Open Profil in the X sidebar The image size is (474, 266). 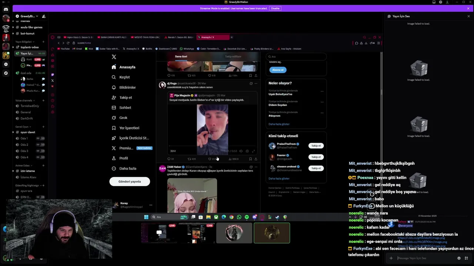120,158
